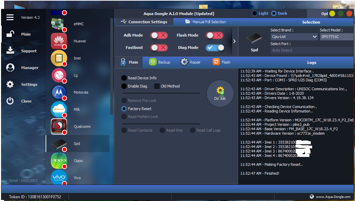Open the Repair tab
Screen dimensions: 355x201
click(x=191, y=62)
